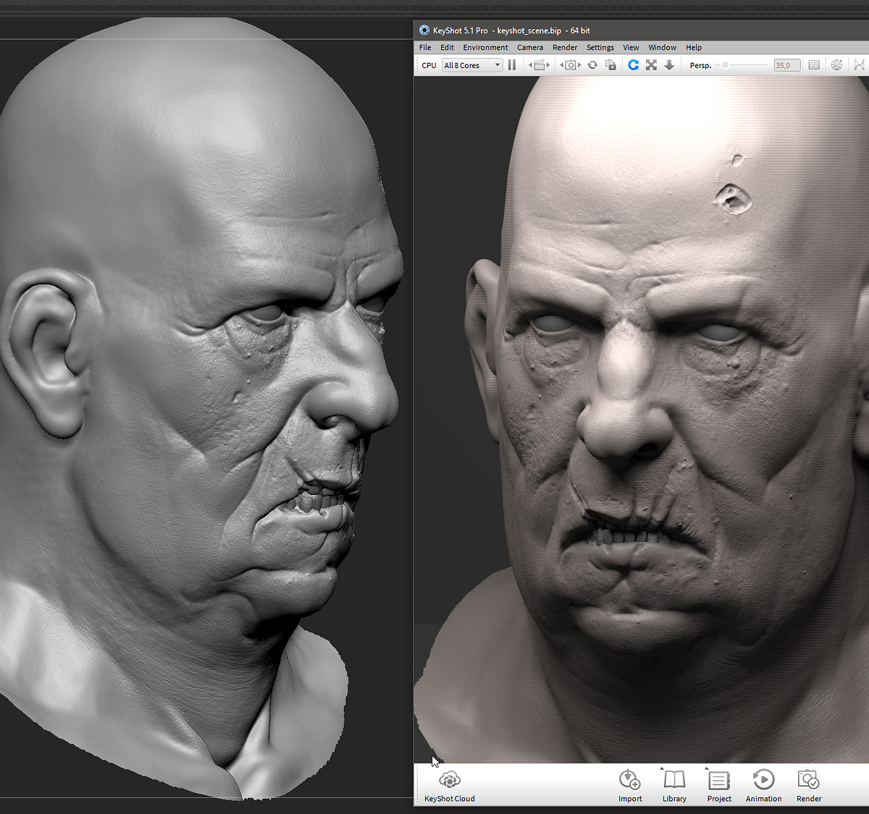
Task: Open KeyShot Cloud from bottom toolbar
Action: tap(450, 786)
